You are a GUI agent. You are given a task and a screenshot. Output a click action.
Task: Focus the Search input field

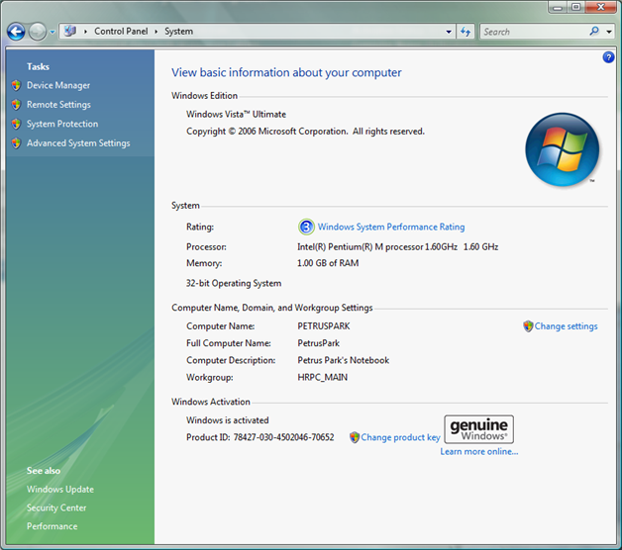[x=534, y=32]
